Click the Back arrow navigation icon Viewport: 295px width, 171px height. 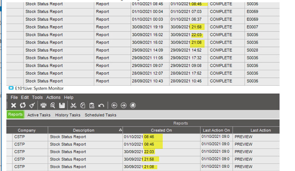click(x=114, y=106)
